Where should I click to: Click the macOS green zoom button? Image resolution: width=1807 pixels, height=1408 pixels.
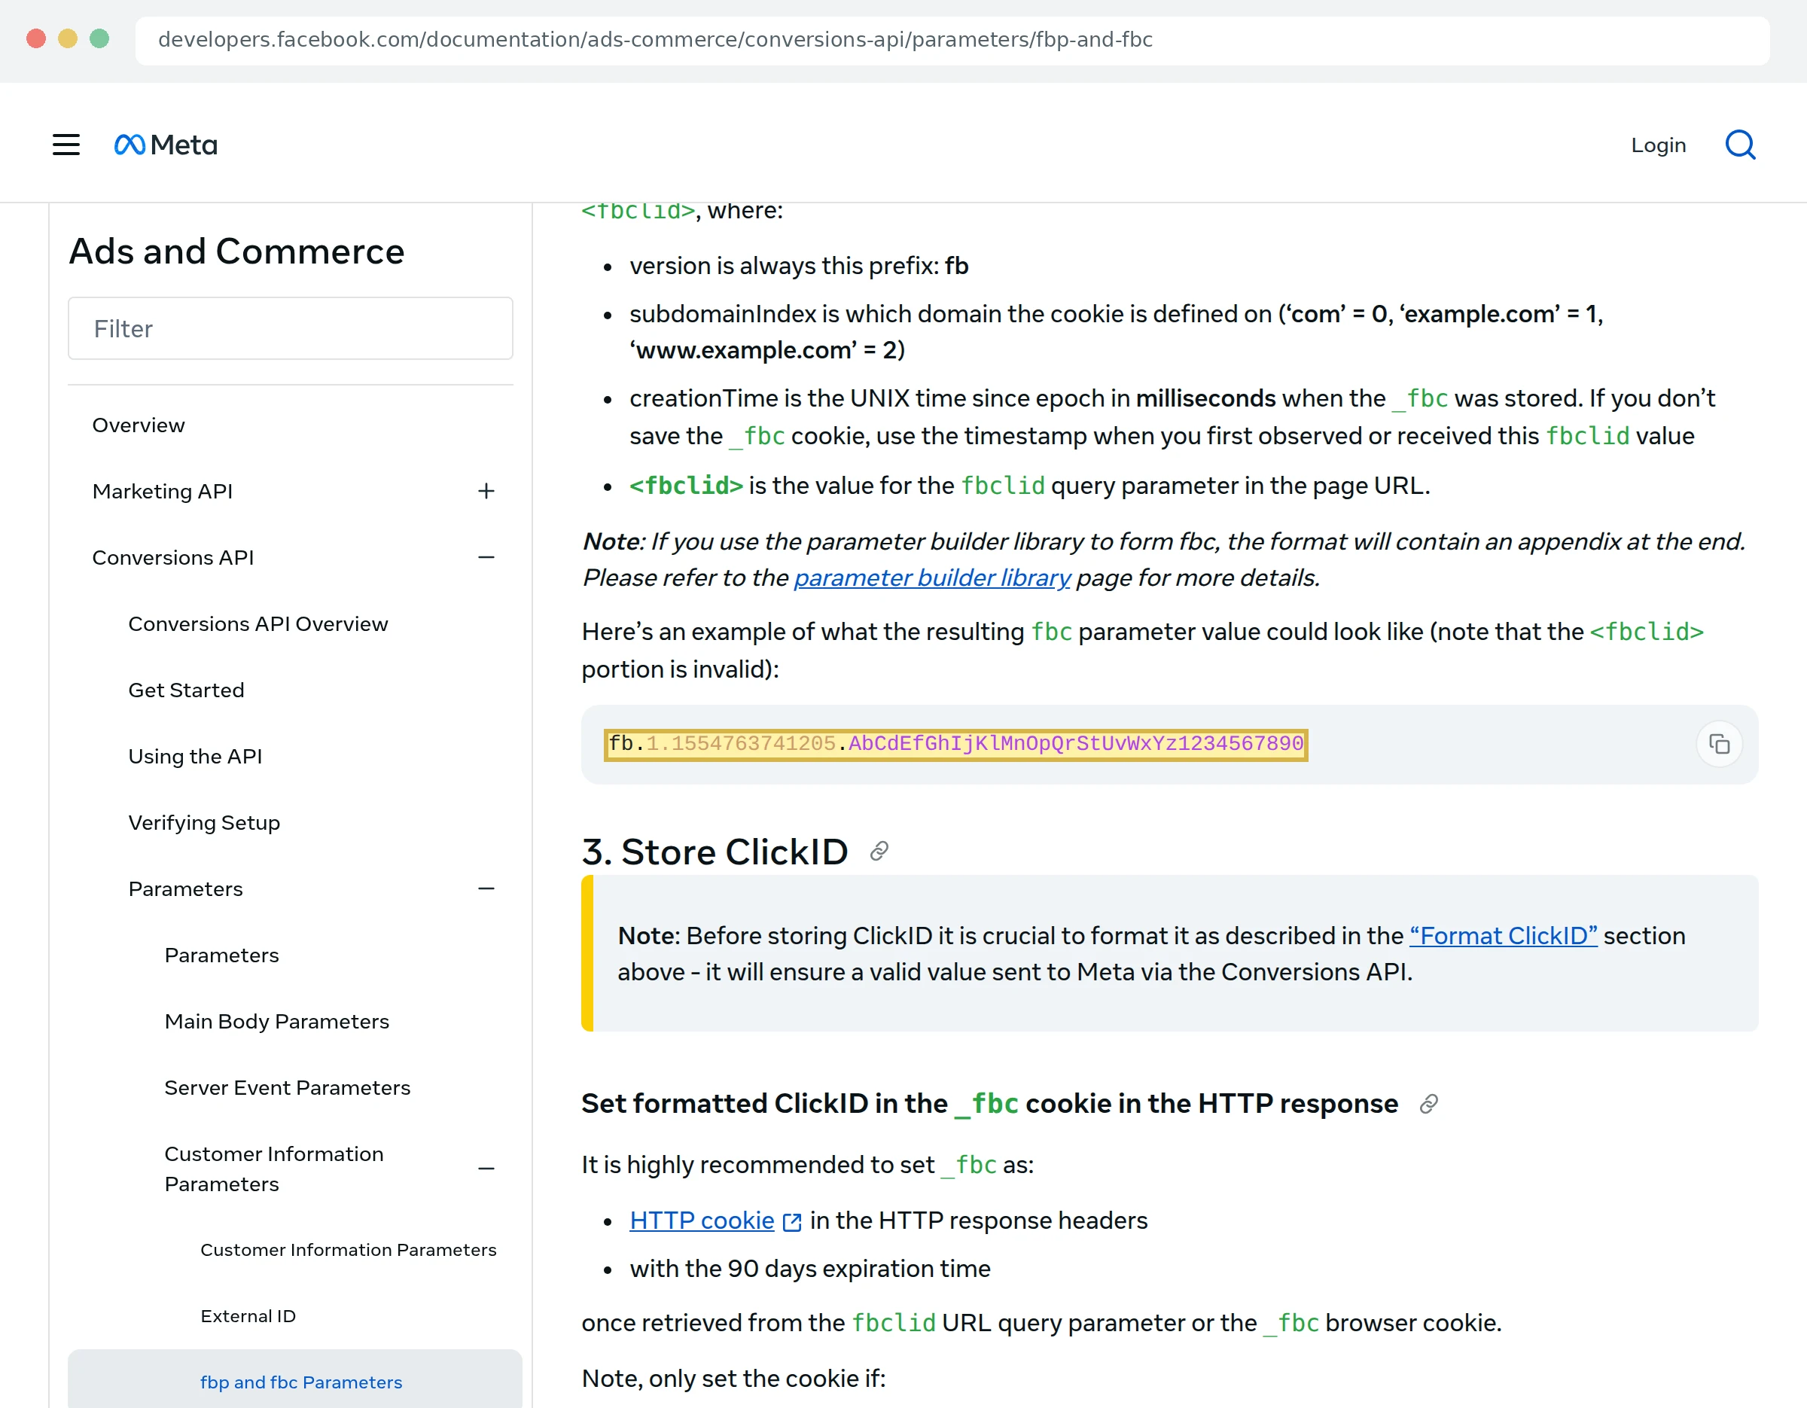(99, 39)
